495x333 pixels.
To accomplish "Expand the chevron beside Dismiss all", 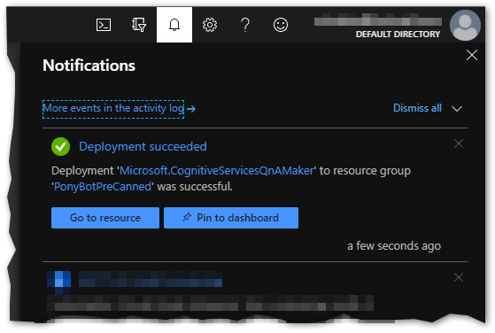I will (x=457, y=109).
